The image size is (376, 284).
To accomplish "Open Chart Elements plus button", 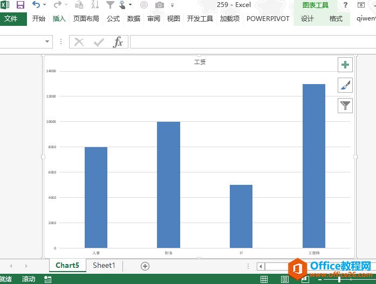I will coord(345,65).
